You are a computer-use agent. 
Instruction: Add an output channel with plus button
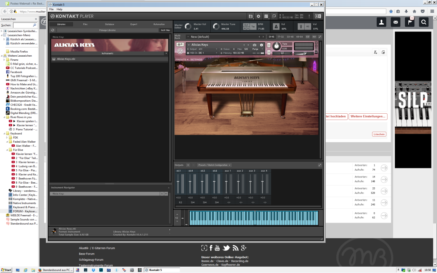[188, 165]
